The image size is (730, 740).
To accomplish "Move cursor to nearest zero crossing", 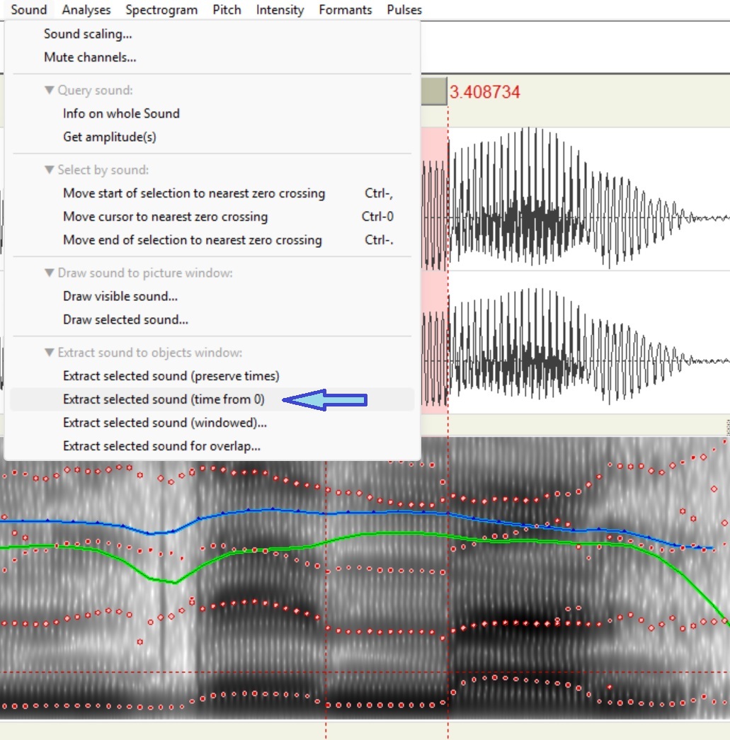I will [165, 217].
